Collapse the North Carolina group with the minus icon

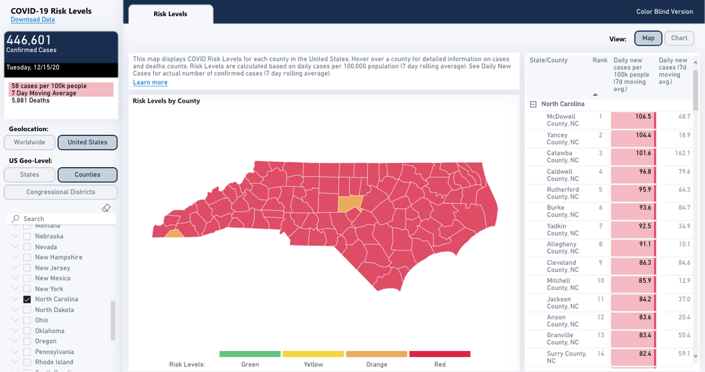pyautogui.click(x=532, y=103)
